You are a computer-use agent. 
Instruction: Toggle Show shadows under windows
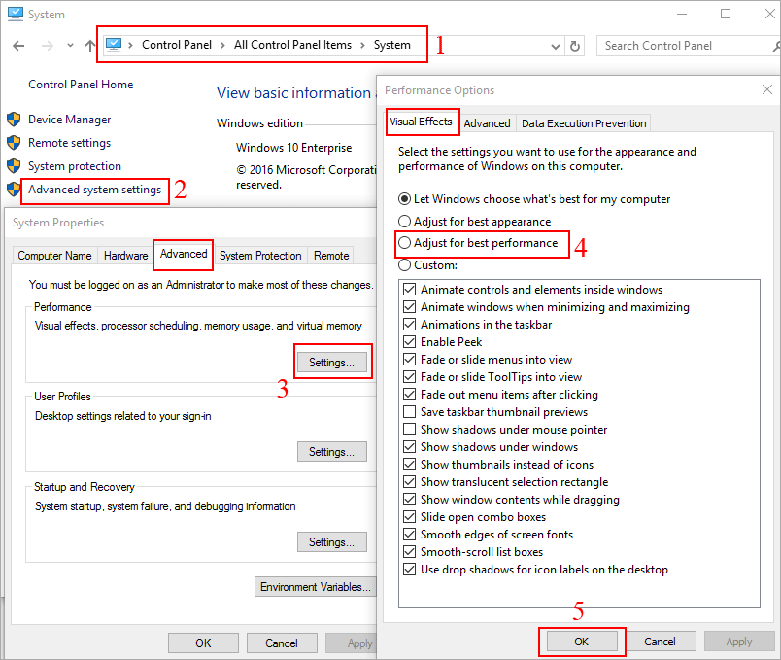point(492,447)
